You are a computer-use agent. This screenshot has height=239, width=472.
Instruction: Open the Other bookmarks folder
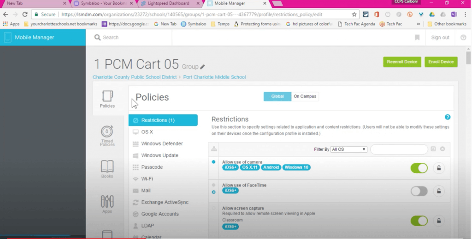click(447, 24)
